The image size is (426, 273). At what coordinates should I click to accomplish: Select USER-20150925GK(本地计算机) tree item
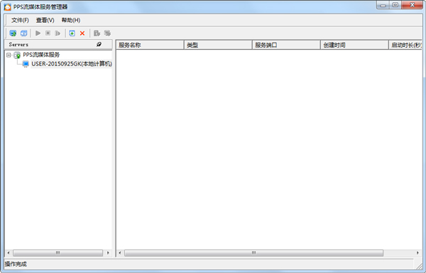coord(72,64)
